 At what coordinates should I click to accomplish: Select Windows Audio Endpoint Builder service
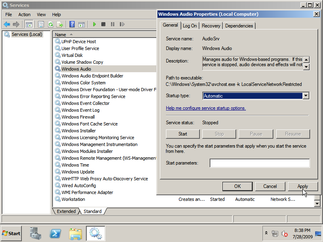[x=92, y=76]
